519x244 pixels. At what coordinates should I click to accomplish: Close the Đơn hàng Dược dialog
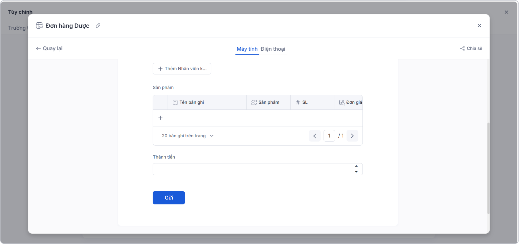pos(479,26)
